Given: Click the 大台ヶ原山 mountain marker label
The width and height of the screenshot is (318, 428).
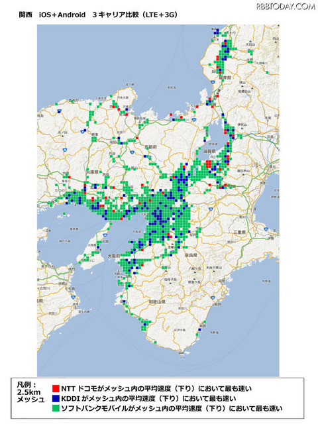Looking at the screenshot, I should [x=215, y=268].
